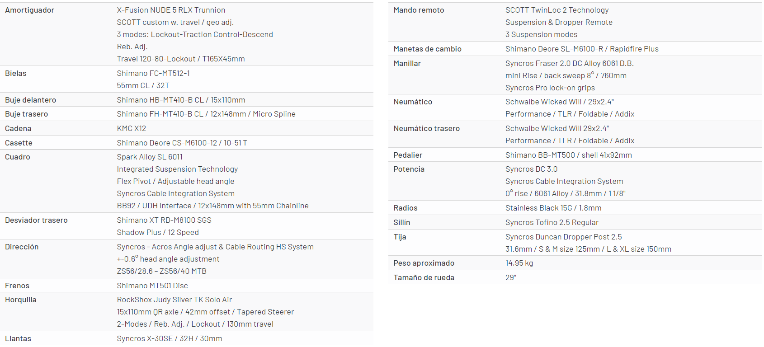This screenshot has height=347, width=764.
Task: Click the Syncros X-30SE rims value
Action: (170, 338)
